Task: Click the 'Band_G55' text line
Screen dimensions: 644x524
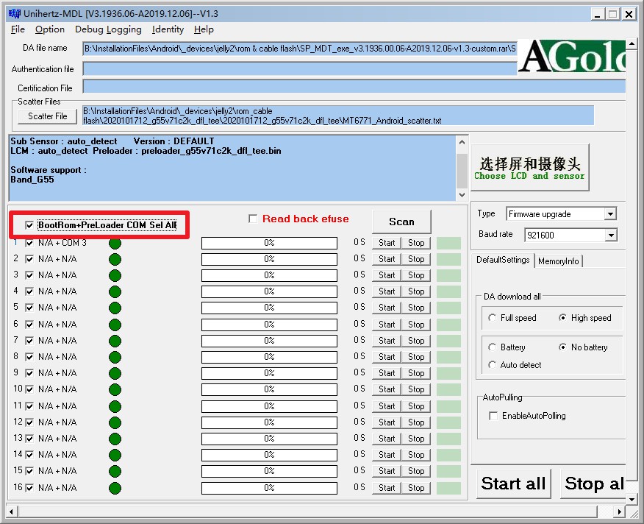Action: (32, 180)
